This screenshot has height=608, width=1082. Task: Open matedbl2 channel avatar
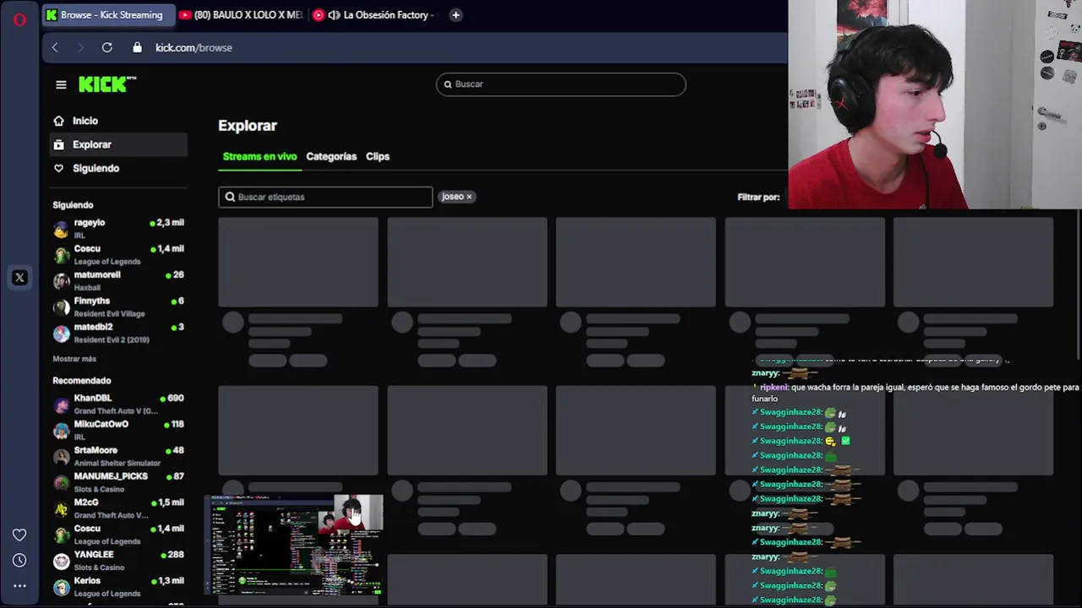[x=61, y=334]
